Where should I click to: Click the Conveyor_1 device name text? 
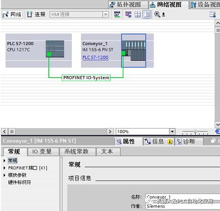click(x=95, y=44)
